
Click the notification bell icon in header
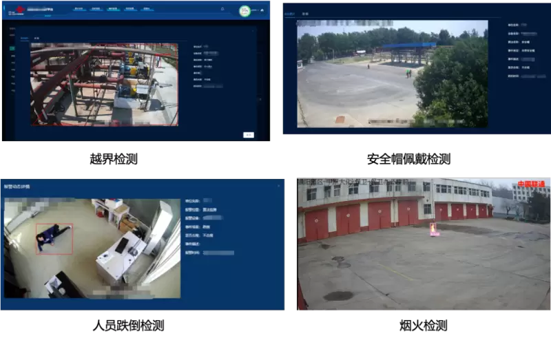(222, 10)
